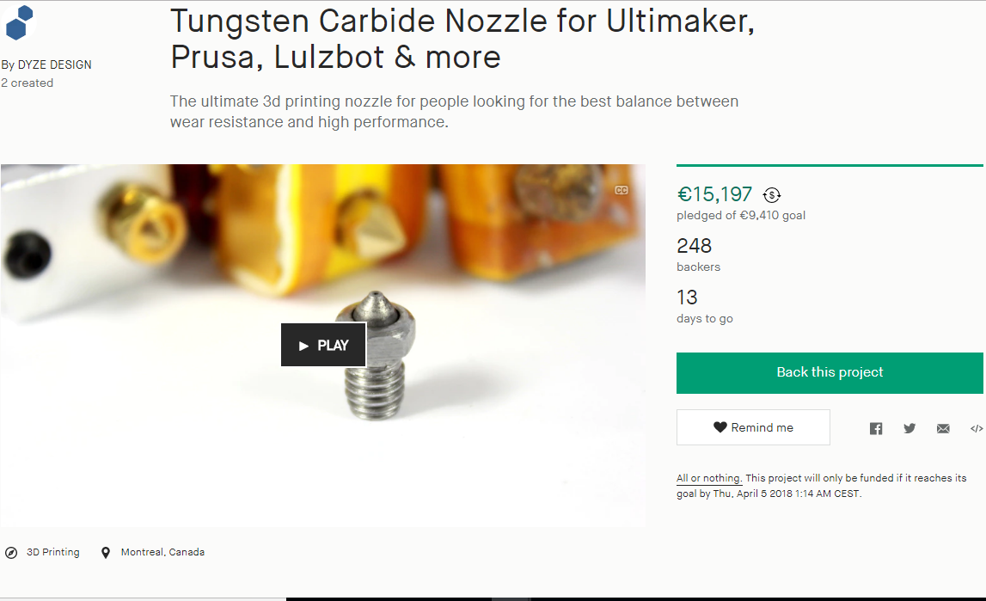Share the project on Twitter
The height and width of the screenshot is (601, 986).
(x=909, y=429)
